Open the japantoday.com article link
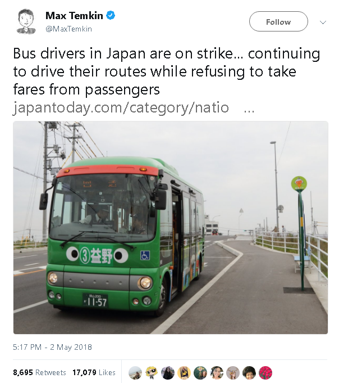Image resolution: width=339 pixels, height=383 pixels. tap(121, 107)
